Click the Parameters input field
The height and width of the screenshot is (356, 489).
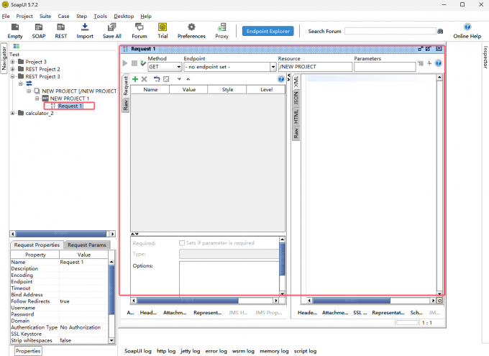point(385,67)
